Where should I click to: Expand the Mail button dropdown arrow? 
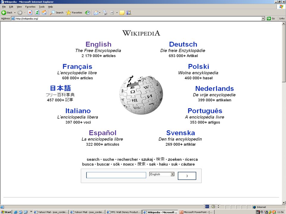click(x=100, y=13)
